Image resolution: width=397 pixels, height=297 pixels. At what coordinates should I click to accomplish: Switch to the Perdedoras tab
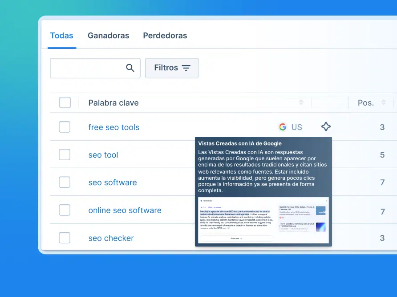[165, 36]
